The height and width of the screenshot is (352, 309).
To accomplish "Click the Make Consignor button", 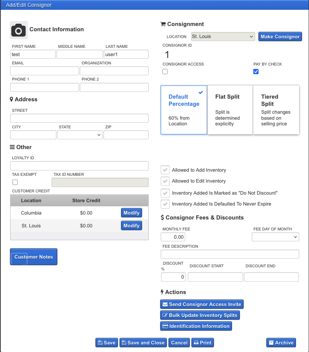I will coord(280,37).
